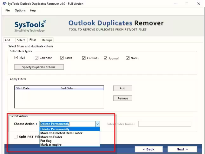Open the Help menu
Image resolution: width=205 pixels, height=154 pixels.
pyautogui.click(x=33, y=10)
